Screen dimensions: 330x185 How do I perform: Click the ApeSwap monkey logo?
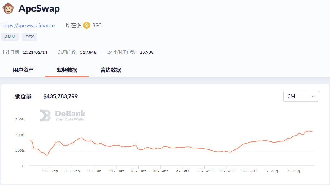[x=8, y=9]
